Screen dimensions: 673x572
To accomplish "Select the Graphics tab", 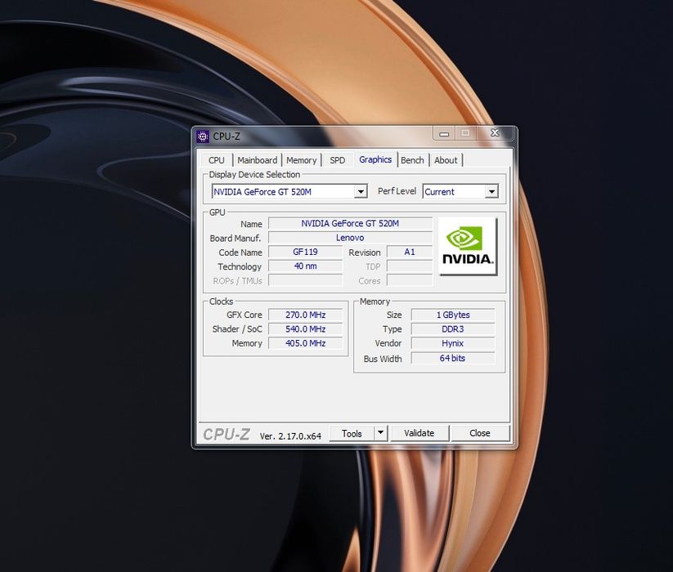I will 375,159.
